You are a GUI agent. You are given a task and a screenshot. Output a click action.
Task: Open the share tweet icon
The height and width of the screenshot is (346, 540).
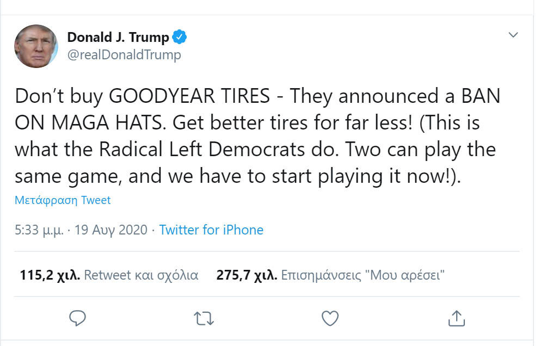[456, 317]
